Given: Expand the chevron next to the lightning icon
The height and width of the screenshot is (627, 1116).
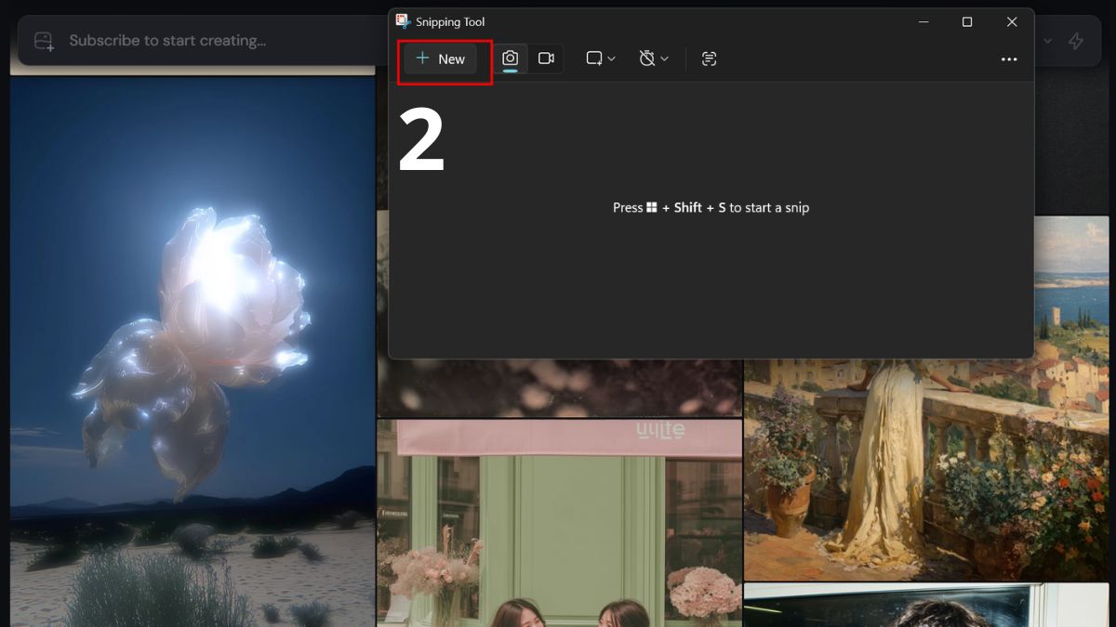Looking at the screenshot, I should (1049, 41).
